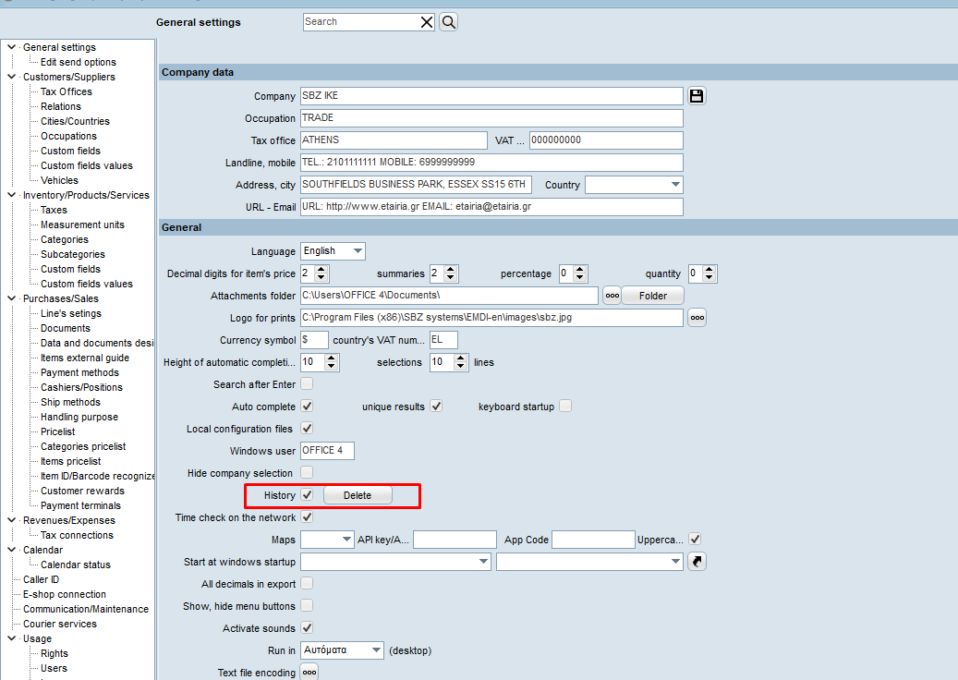Select Cashiers/Positions tree item
The width and height of the screenshot is (958, 680).
(81, 387)
